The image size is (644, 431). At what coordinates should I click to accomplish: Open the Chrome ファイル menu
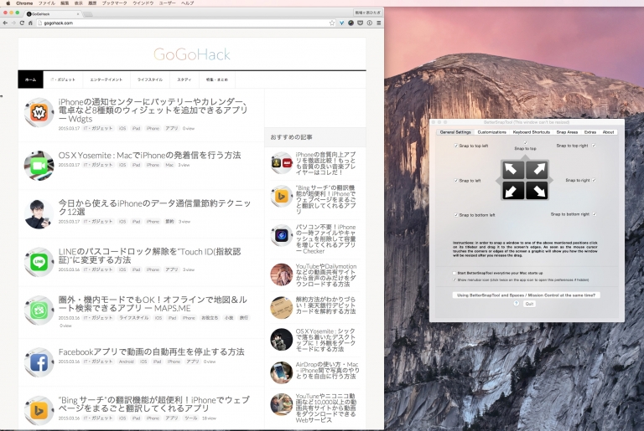point(46,3)
